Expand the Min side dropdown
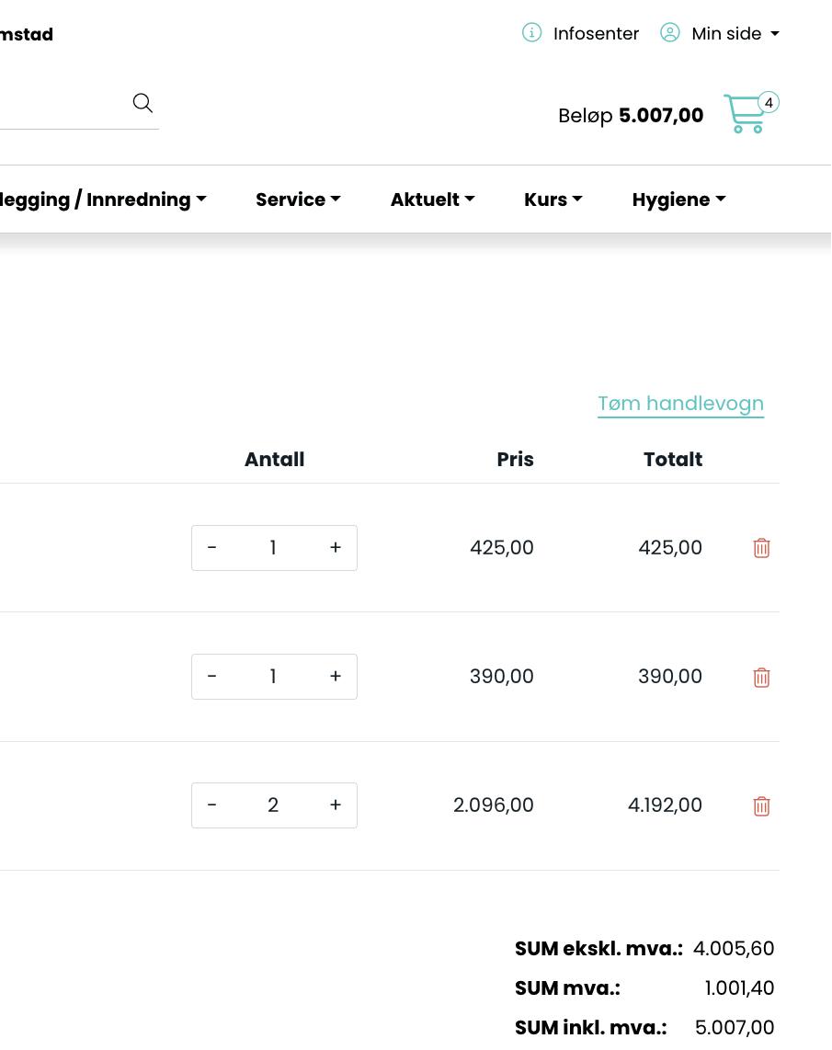 tap(735, 34)
